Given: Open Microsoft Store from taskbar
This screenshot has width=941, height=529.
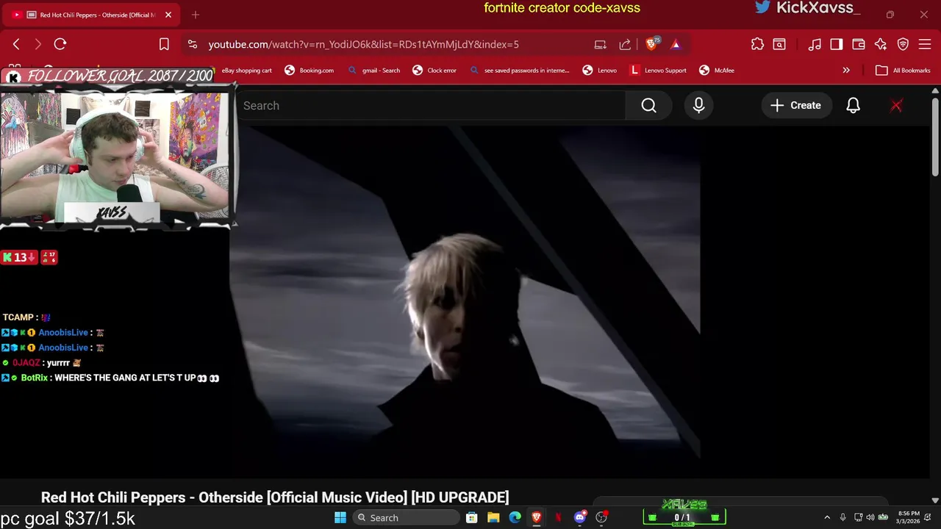Looking at the screenshot, I should pyautogui.click(x=472, y=517).
